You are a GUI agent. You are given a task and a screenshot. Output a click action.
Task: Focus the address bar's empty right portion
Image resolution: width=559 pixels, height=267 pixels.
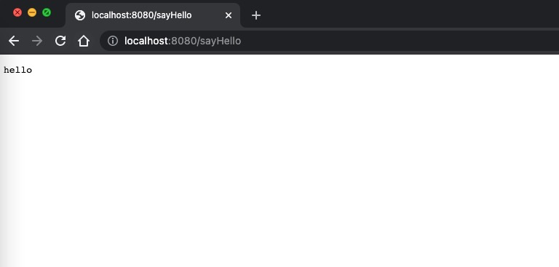coord(400,41)
